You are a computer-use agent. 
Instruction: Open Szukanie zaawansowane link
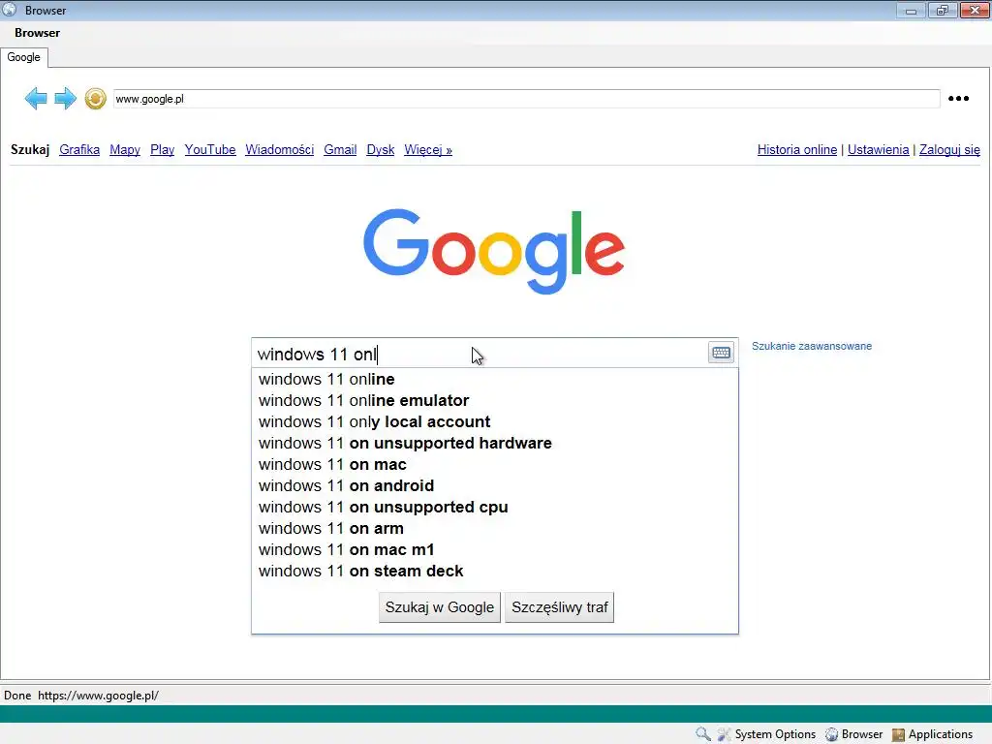tap(812, 346)
